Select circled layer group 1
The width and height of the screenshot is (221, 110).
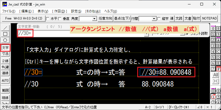[213, 97]
